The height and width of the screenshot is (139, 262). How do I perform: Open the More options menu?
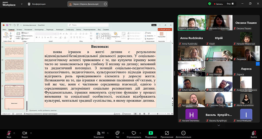click(183, 133)
